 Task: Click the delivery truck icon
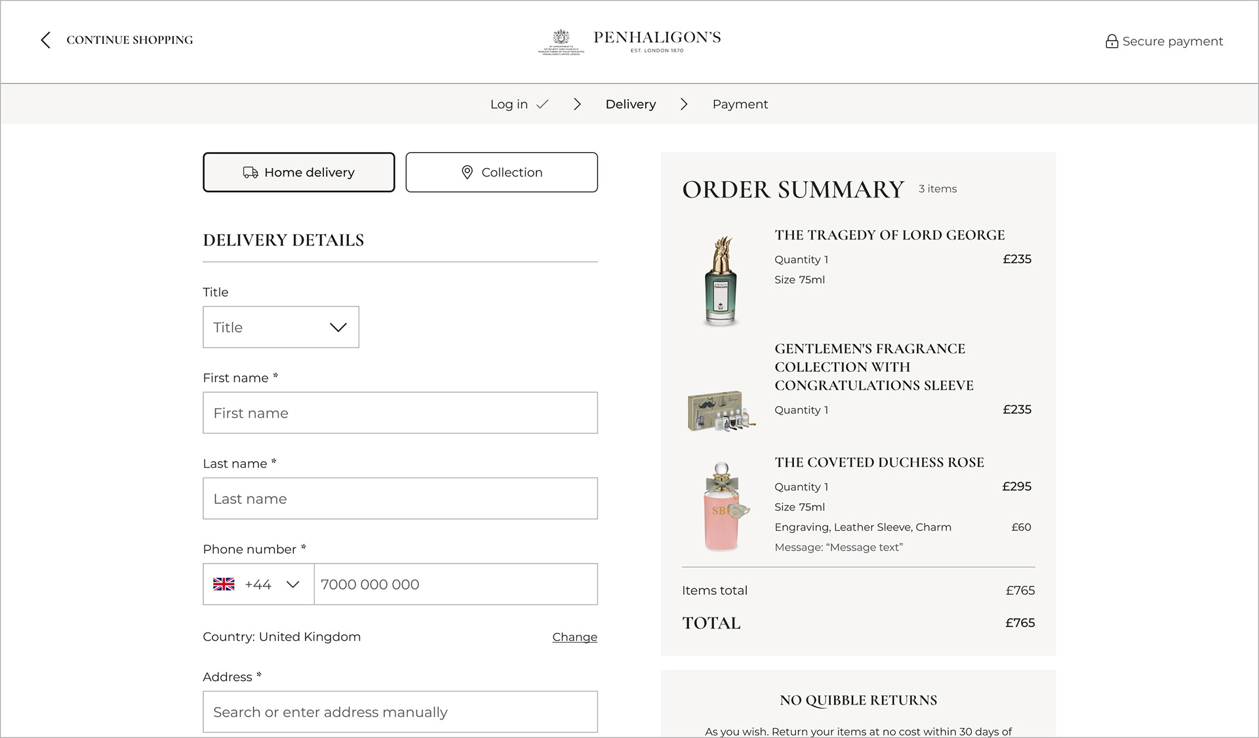pyautogui.click(x=250, y=173)
